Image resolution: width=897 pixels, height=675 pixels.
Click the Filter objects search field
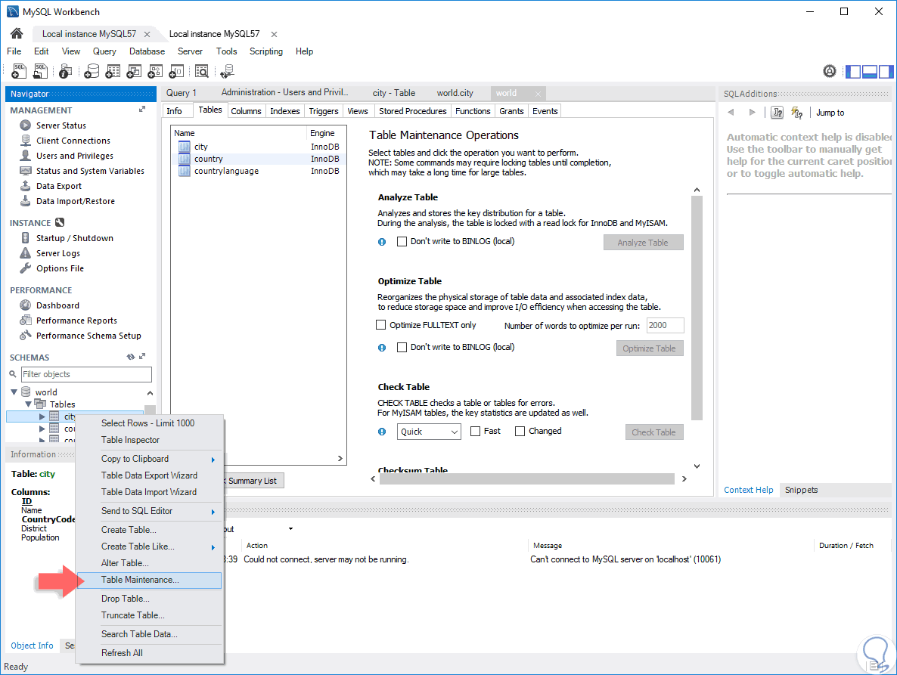(x=86, y=374)
